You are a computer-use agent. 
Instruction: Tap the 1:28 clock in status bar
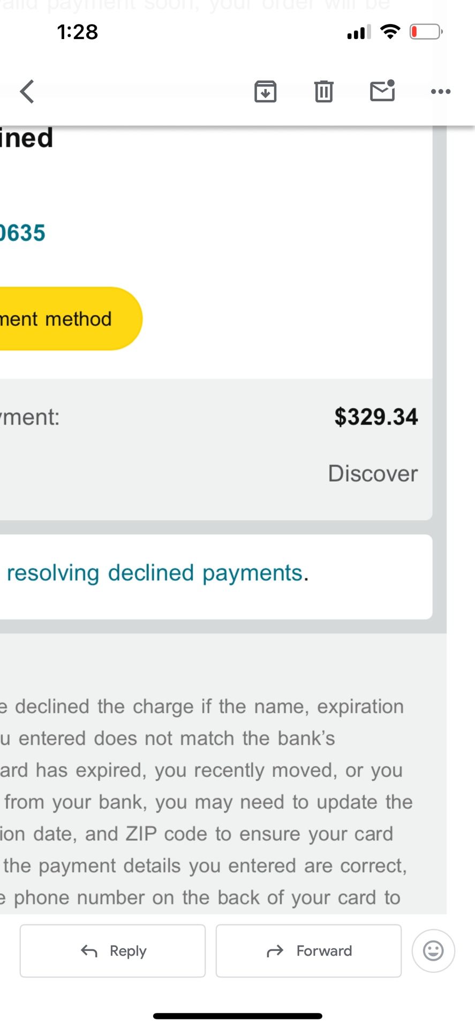pos(78,32)
